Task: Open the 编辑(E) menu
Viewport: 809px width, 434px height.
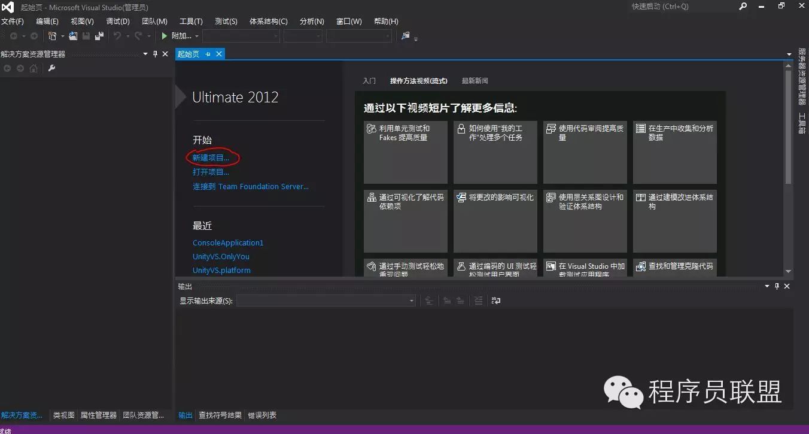Action: coord(47,21)
